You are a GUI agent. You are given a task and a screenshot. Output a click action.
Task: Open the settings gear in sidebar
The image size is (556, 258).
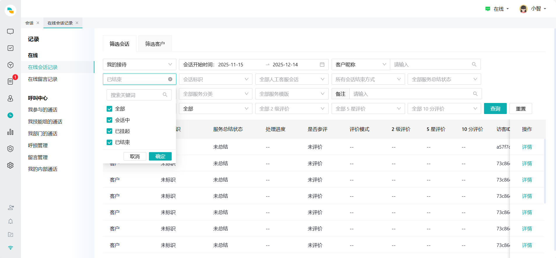click(10, 165)
